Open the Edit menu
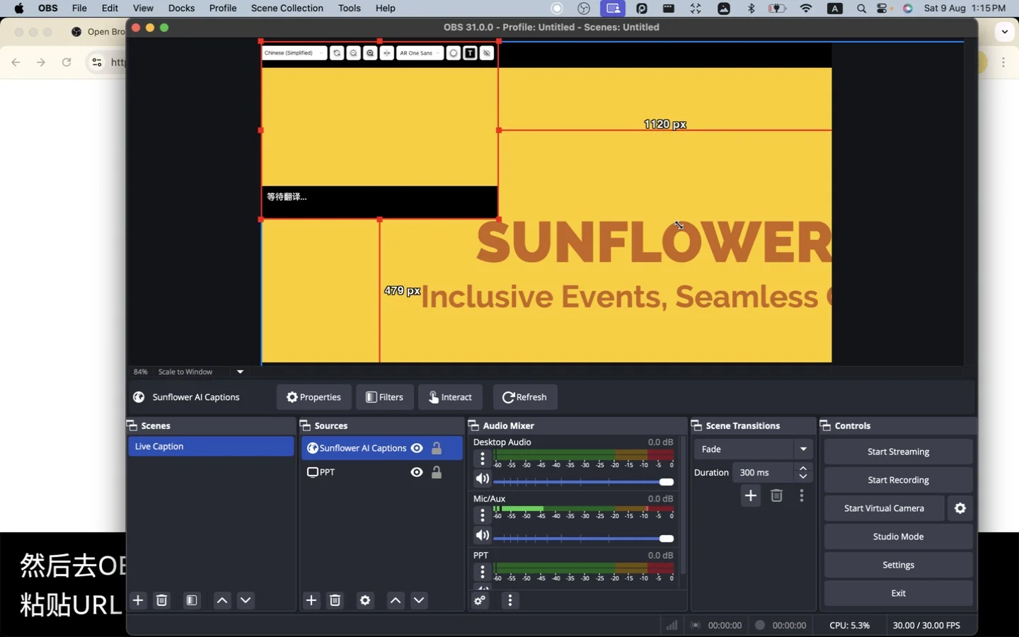 click(x=110, y=8)
